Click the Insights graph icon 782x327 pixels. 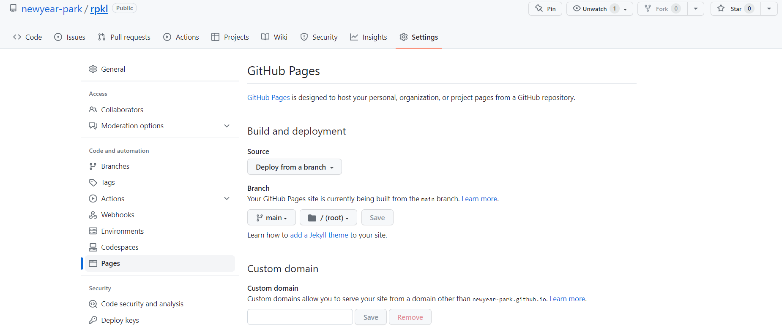(x=354, y=37)
